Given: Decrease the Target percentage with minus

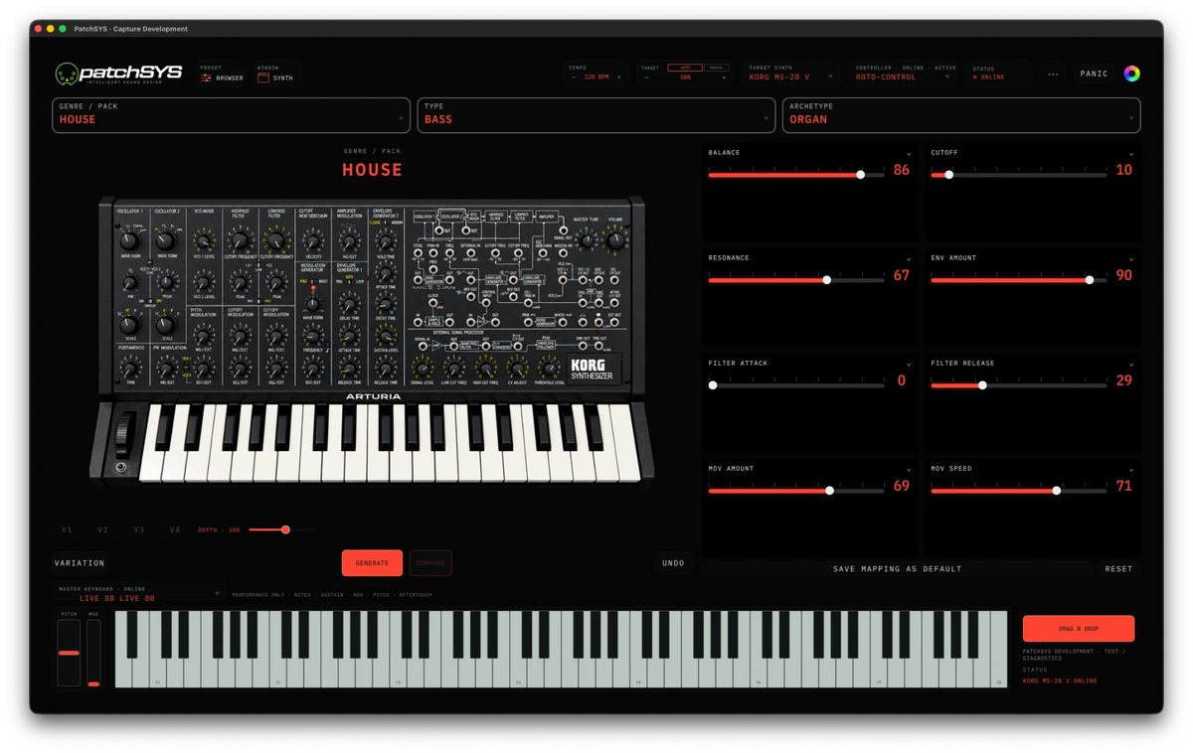Looking at the screenshot, I should point(646,76).
